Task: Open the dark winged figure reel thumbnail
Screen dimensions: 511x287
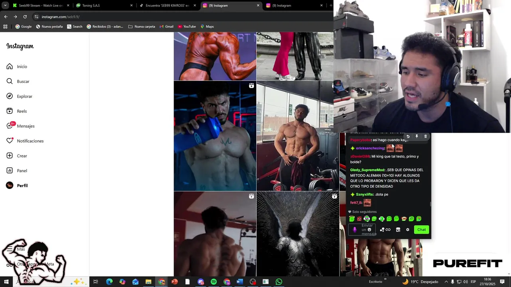Action: [x=297, y=234]
